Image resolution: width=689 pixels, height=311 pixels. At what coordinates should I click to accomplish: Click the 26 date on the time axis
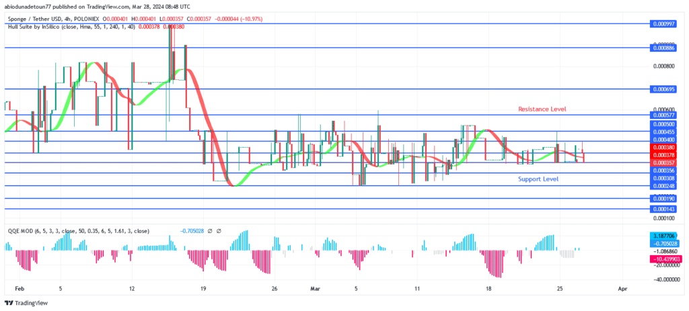[x=275, y=289]
